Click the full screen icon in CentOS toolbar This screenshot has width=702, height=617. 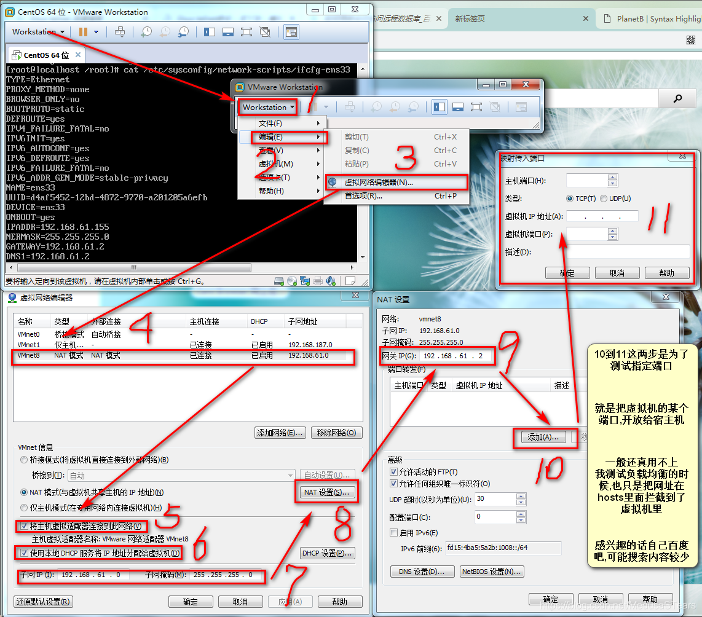246,32
